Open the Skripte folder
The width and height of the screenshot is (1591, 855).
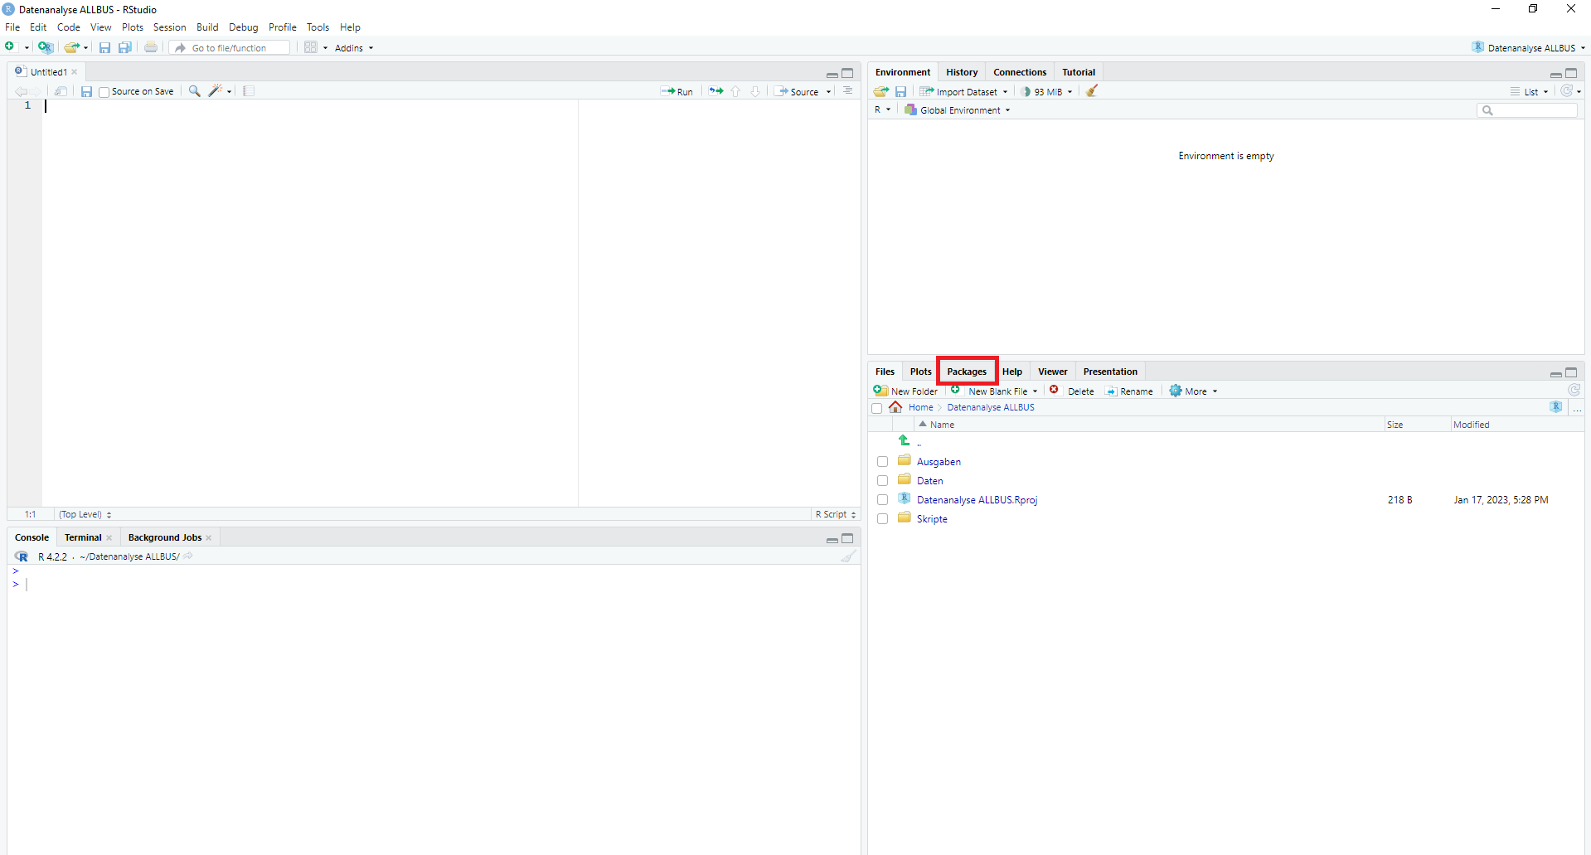932,519
